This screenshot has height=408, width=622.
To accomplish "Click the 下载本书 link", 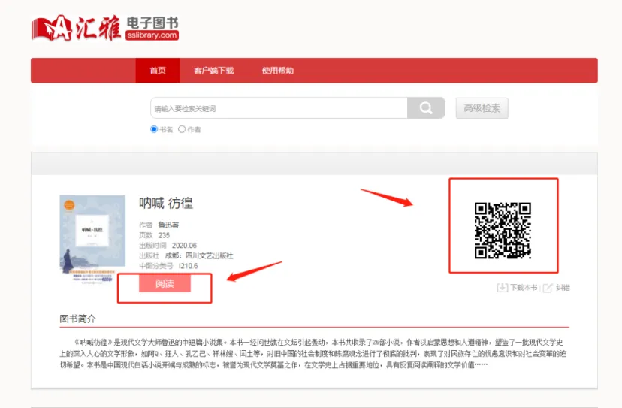I will point(524,287).
